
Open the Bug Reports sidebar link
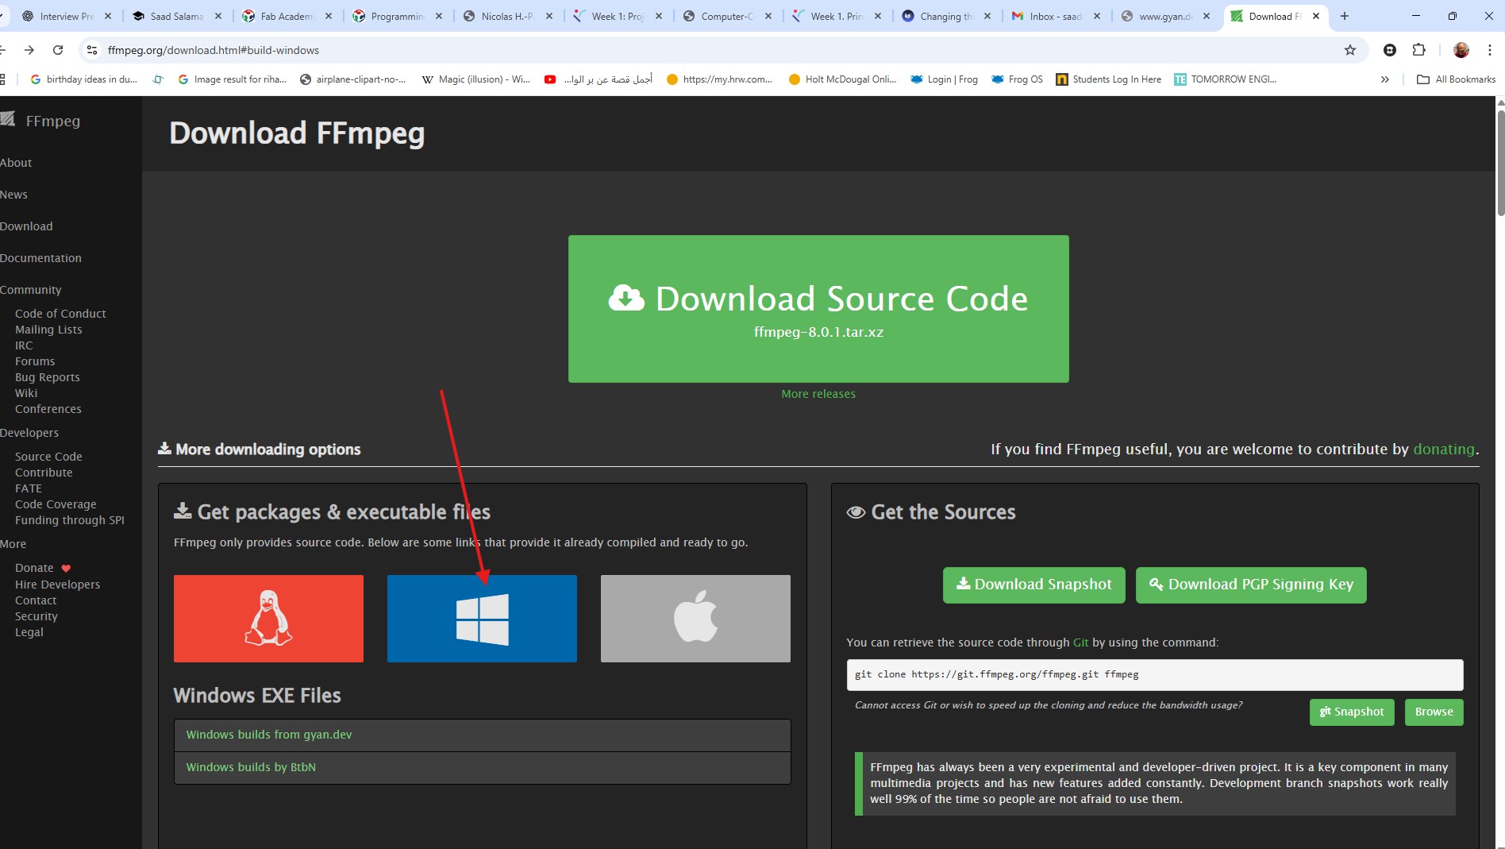coord(48,377)
